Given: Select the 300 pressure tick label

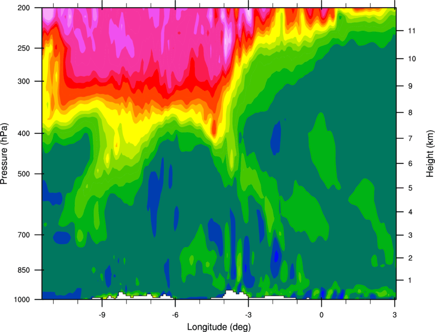Looking at the screenshot, I should pos(24,81).
